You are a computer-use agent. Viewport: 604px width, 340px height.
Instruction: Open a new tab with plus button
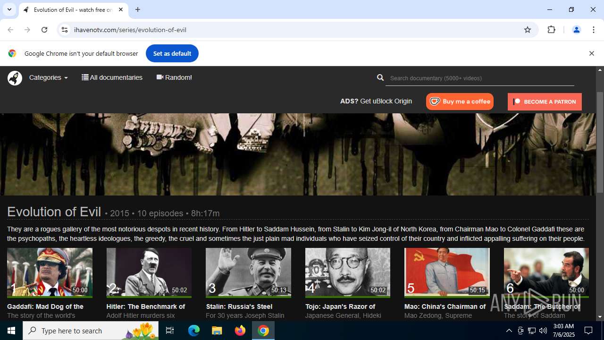[138, 9]
